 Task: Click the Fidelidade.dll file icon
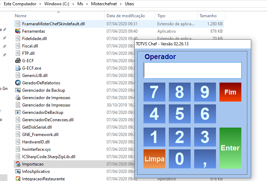click(x=18, y=38)
